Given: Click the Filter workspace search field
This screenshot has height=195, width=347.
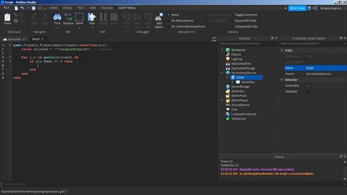Looking at the screenshot, I should pyautogui.click(x=248, y=44).
